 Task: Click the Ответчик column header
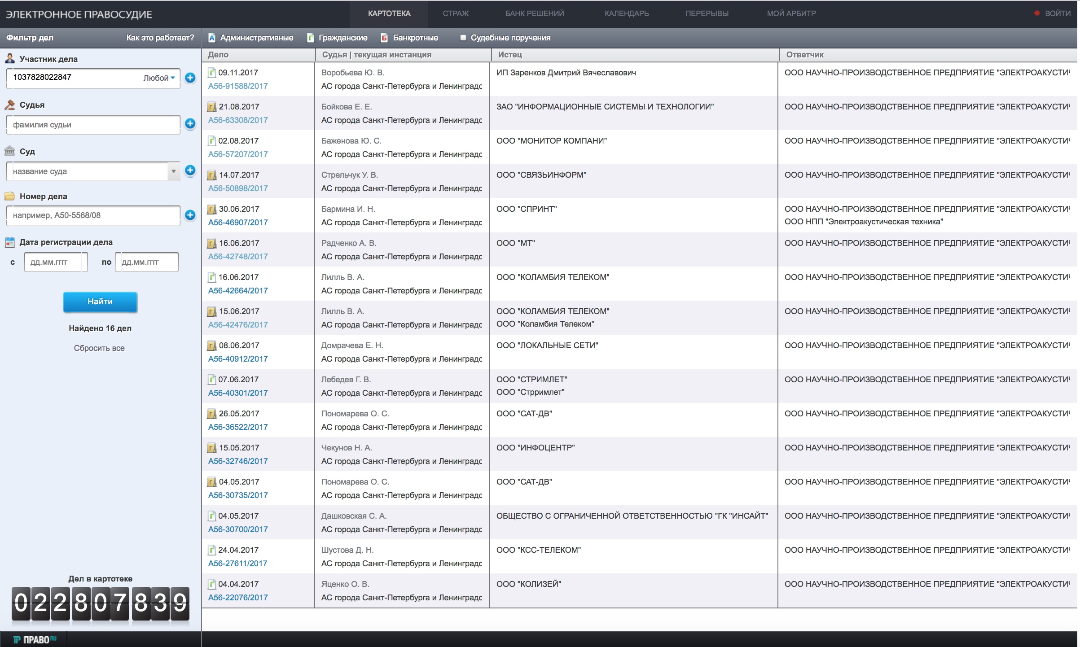(x=805, y=55)
